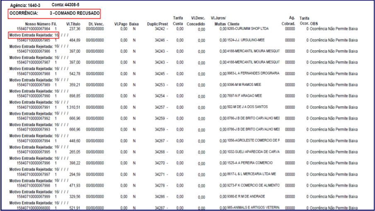This screenshot has height=211, width=375.
Task: Click title value 265,05
Action: point(75,152)
